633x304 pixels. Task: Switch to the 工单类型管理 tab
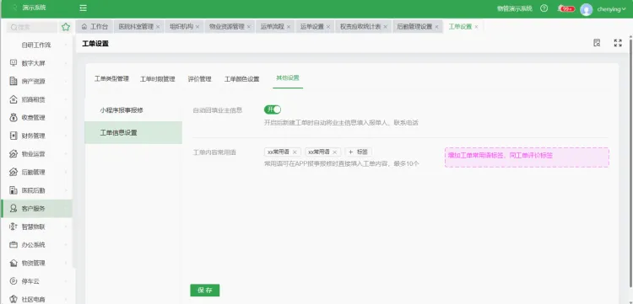[x=111, y=79]
